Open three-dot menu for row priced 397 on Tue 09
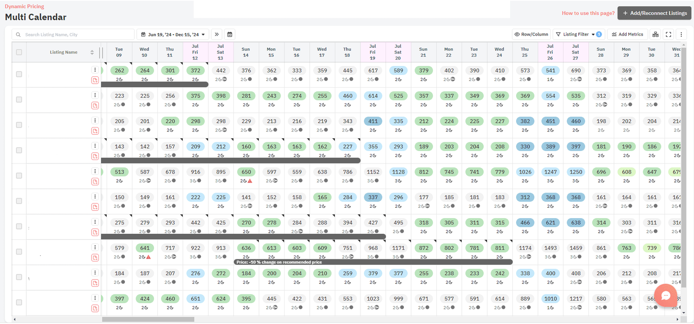 pyautogui.click(x=95, y=298)
